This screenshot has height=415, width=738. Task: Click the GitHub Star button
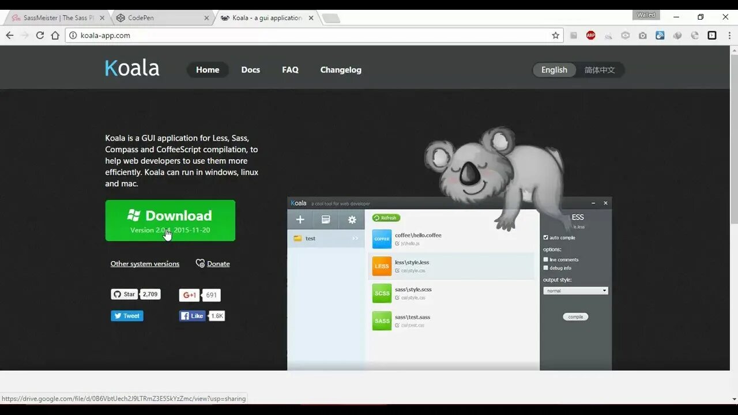(x=125, y=294)
